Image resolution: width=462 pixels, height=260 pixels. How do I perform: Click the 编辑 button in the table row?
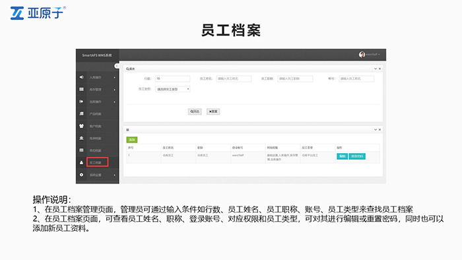[342, 156]
